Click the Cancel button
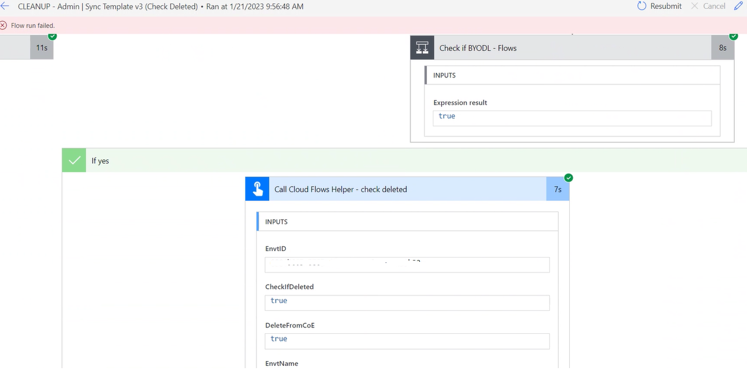The image size is (747, 377). 708,6
